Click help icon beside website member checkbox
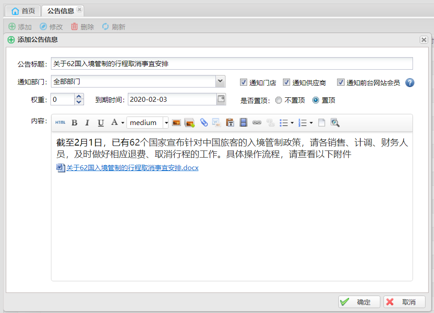 (x=410, y=83)
